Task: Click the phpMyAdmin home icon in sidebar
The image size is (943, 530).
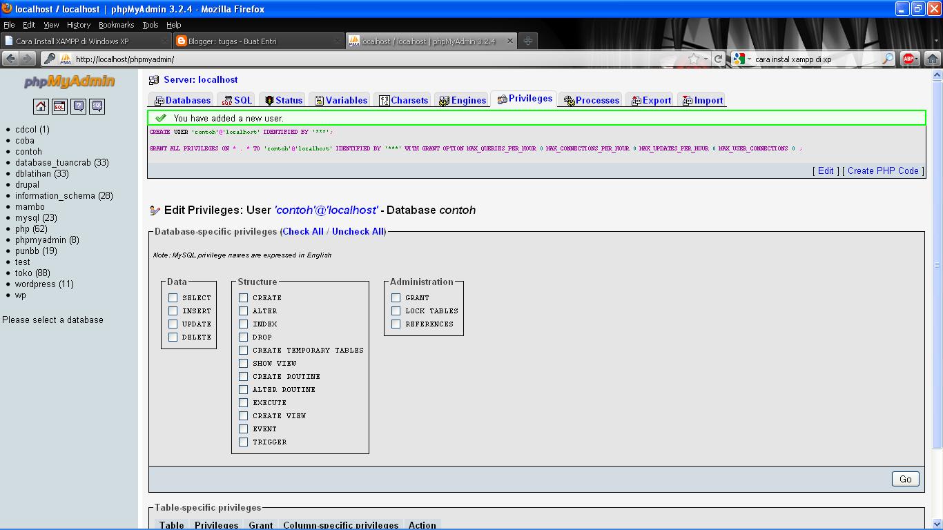Action: pyautogui.click(x=41, y=106)
